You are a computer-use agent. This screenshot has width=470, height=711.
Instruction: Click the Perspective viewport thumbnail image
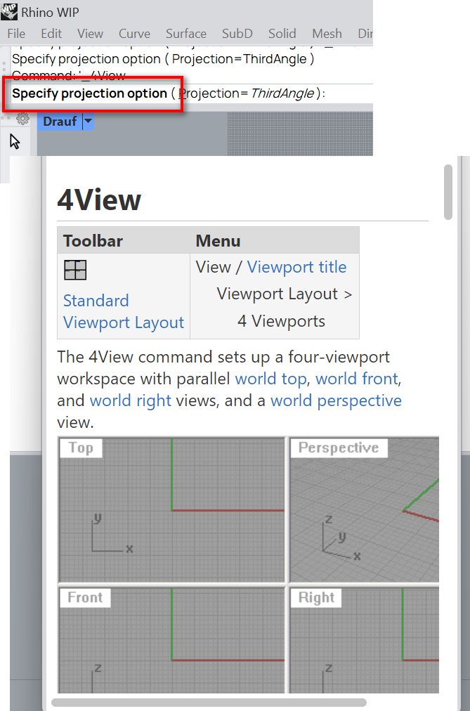click(365, 509)
